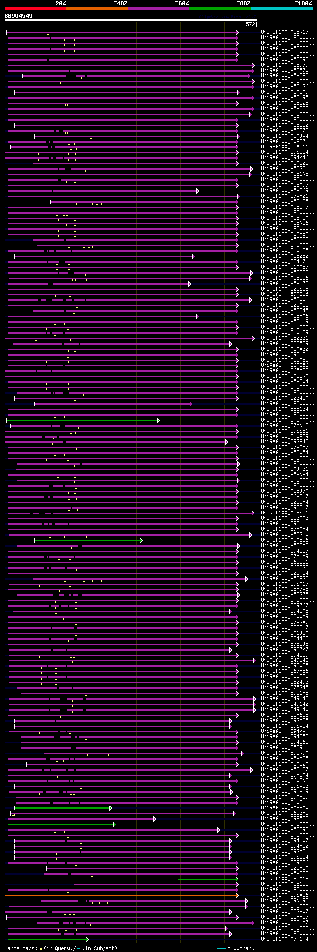Click hit label UniRef100_O49145
317x952 pixels.
click(x=284, y=660)
